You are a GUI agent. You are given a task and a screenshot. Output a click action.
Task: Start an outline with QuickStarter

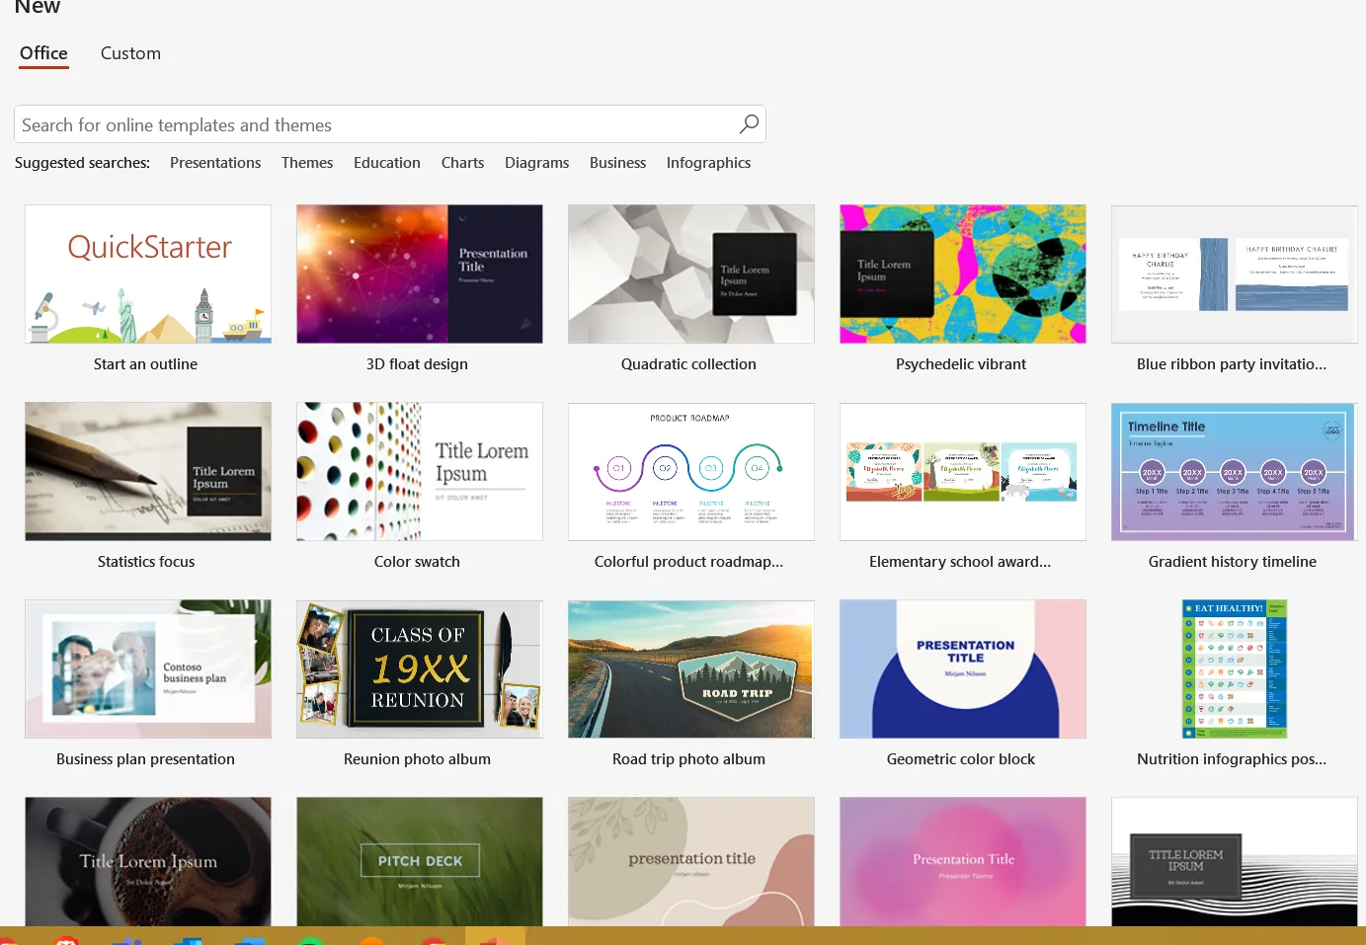(x=147, y=274)
